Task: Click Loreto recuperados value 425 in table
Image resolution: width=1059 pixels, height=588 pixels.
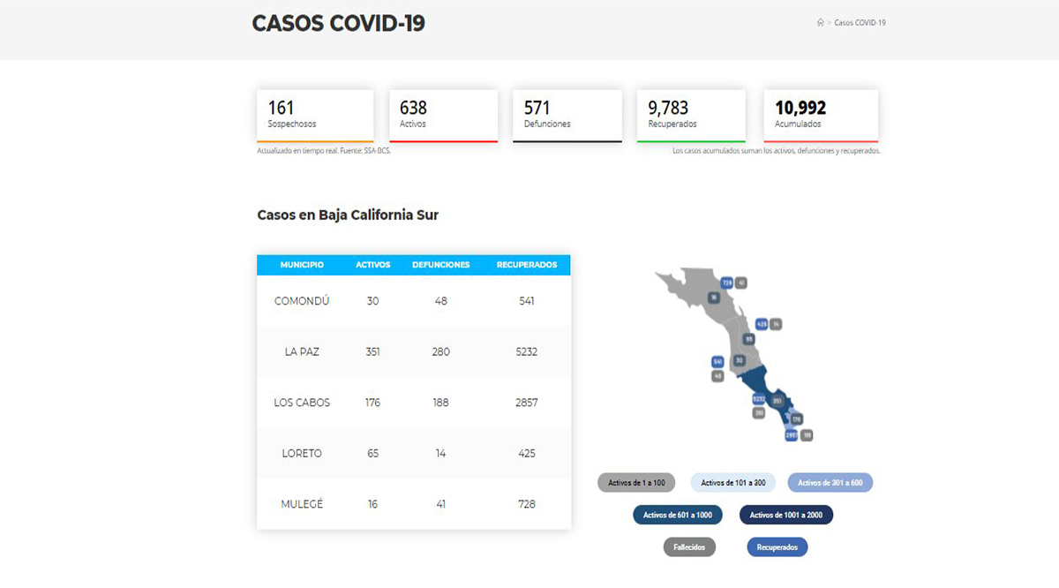Action: pyautogui.click(x=527, y=453)
